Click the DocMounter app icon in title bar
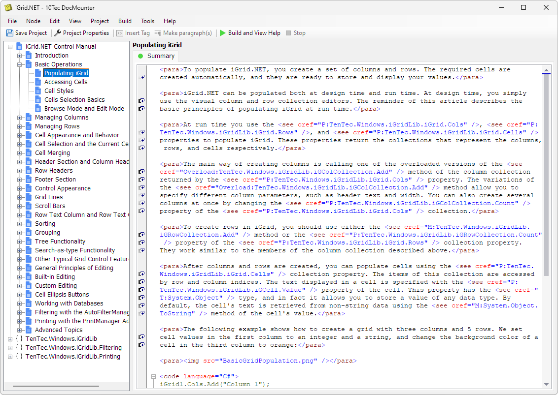 point(8,7)
